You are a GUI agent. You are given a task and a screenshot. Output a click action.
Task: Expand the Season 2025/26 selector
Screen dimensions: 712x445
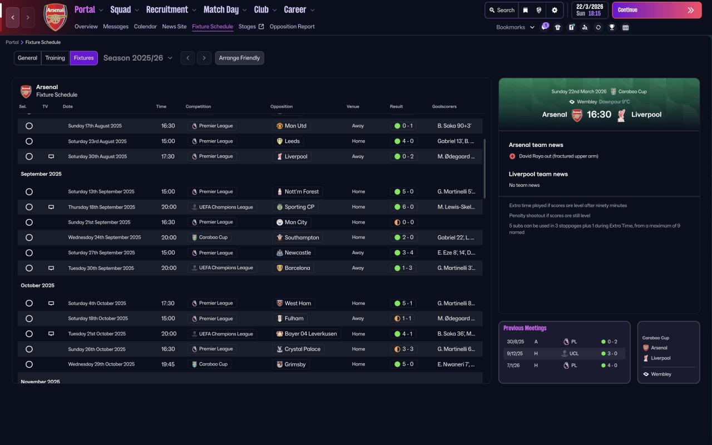point(138,58)
